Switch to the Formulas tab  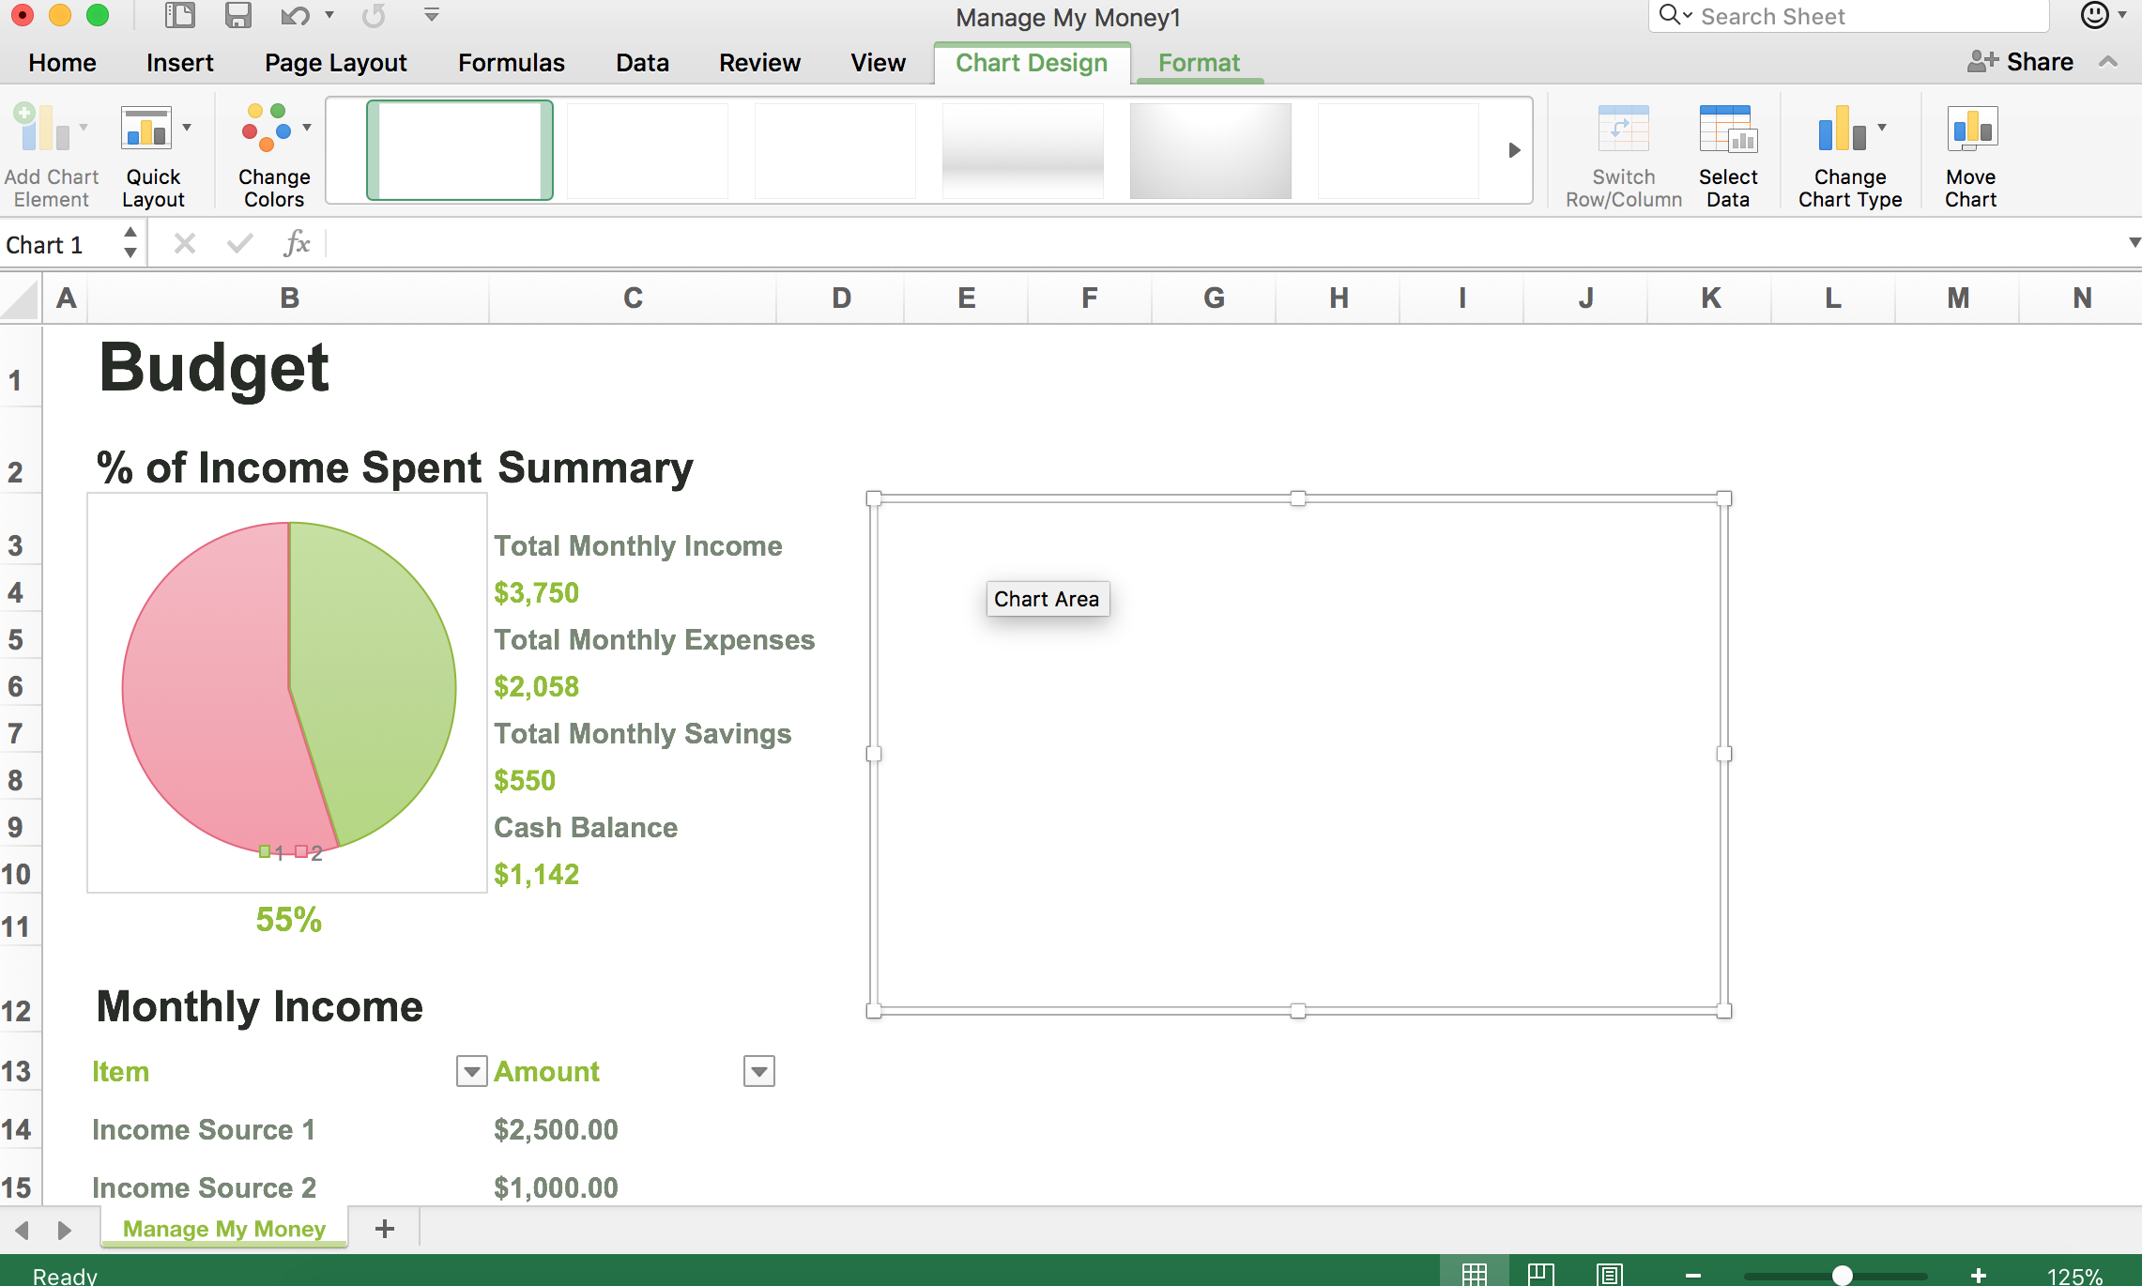511,63
